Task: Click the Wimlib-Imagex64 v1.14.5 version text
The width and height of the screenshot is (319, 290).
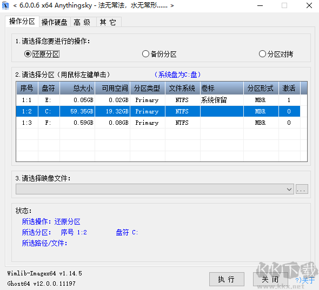Action: coord(44,273)
